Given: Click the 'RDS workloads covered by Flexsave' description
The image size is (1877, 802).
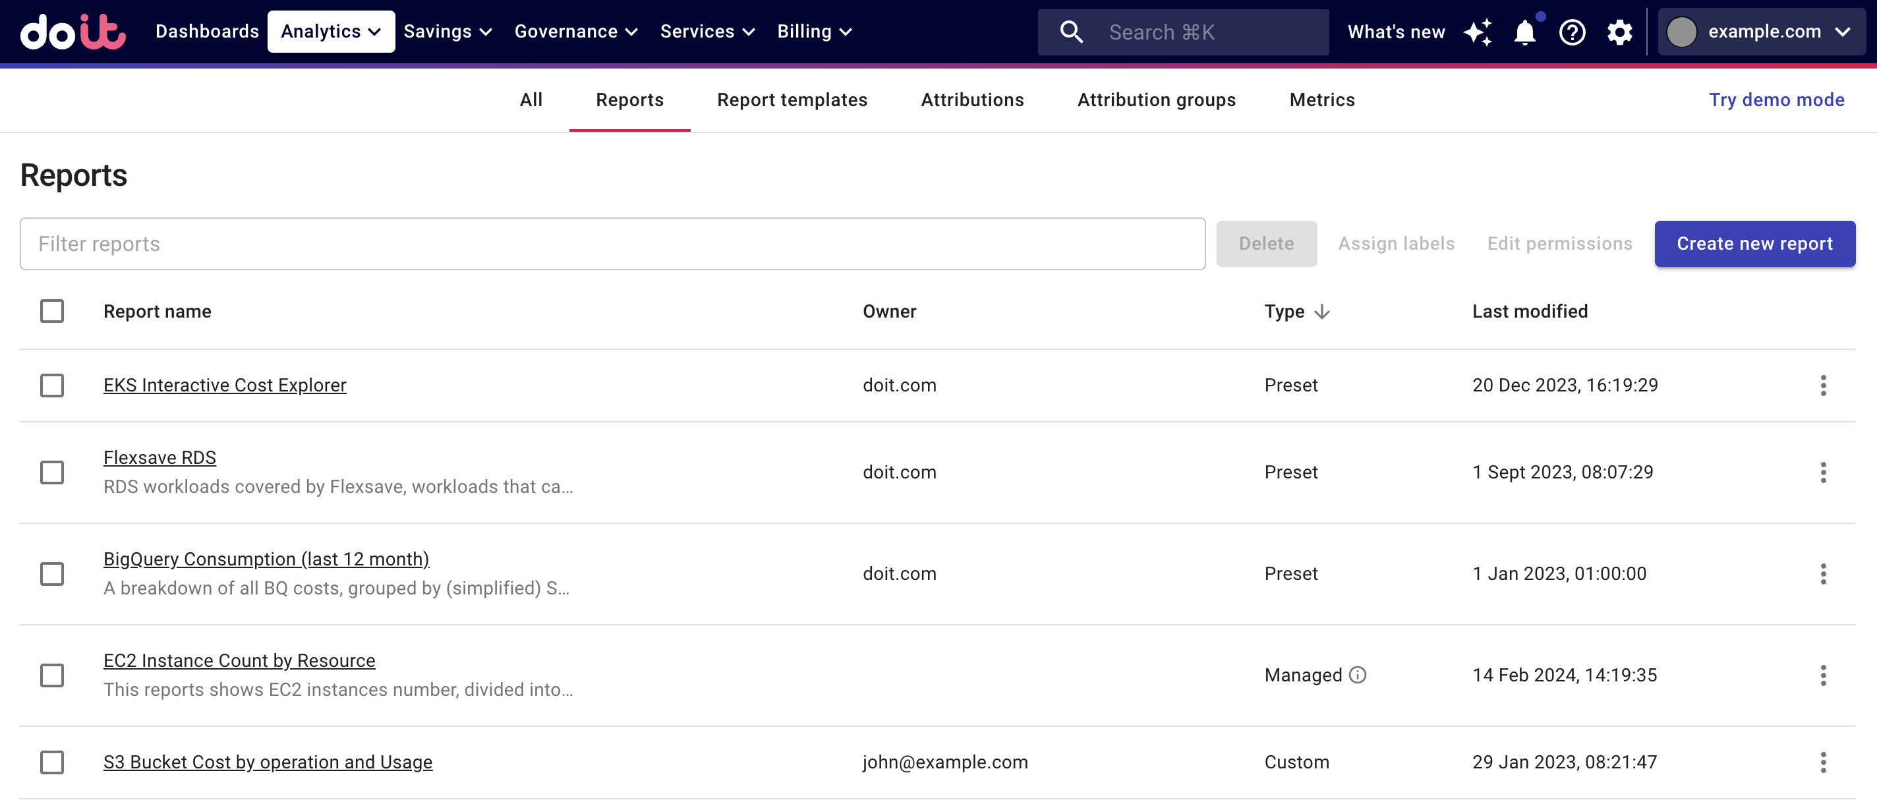Looking at the screenshot, I should tap(338, 486).
